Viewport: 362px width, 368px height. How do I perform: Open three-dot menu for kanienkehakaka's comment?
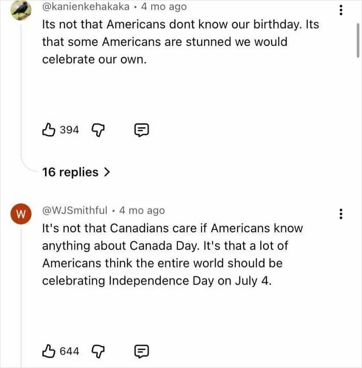(340, 9)
